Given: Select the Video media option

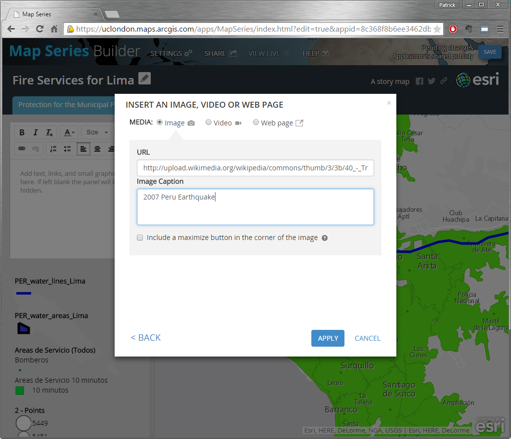Looking at the screenshot, I should tap(209, 122).
